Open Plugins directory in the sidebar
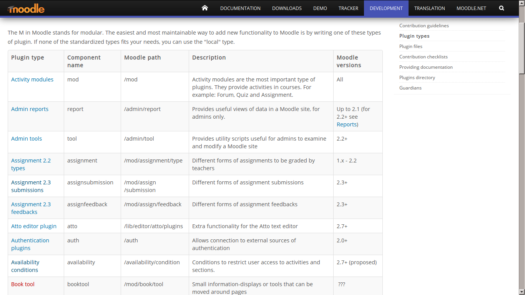525x295 pixels. [x=417, y=78]
